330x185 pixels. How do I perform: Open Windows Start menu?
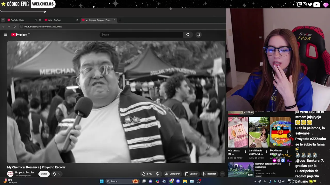click(102, 181)
